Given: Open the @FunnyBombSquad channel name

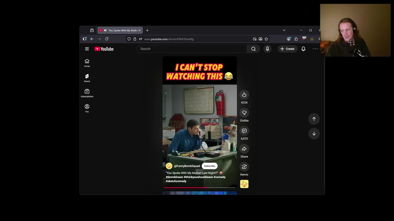Looking at the screenshot, I should click(187, 166).
